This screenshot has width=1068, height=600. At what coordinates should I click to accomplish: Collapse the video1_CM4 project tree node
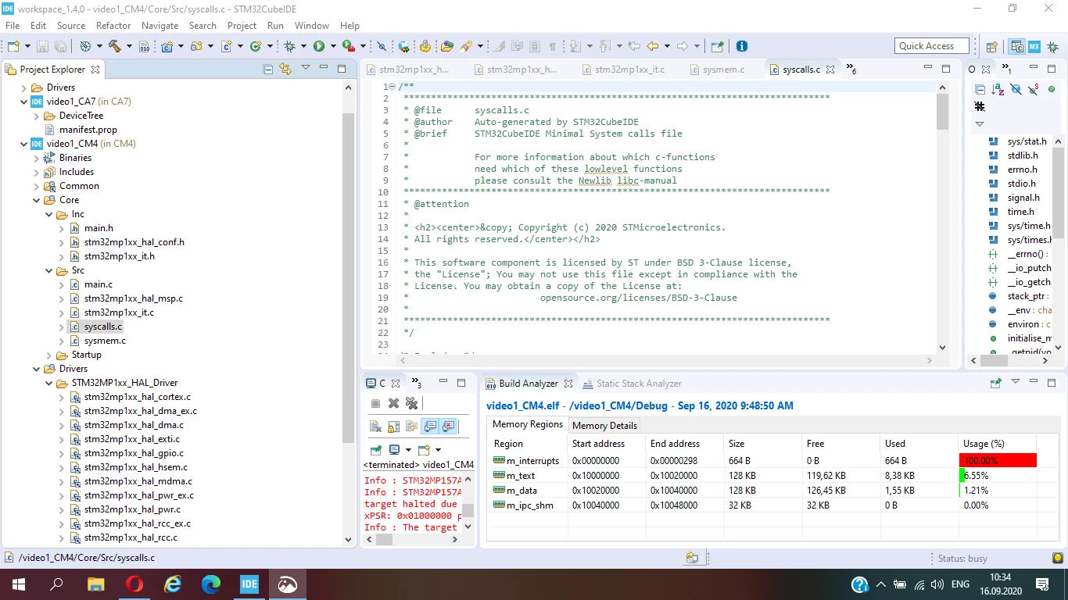click(23, 144)
